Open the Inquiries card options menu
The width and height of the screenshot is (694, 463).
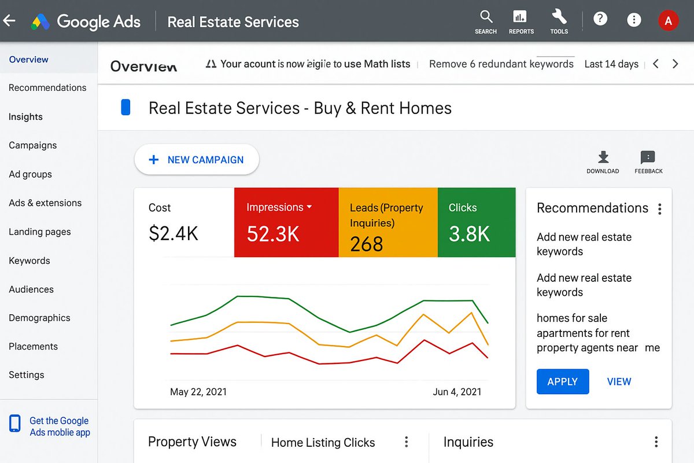click(x=656, y=442)
